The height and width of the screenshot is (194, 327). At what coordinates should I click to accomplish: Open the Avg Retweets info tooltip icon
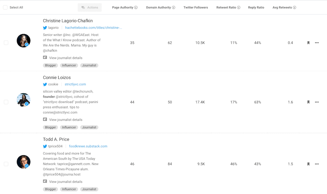(294, 7)
